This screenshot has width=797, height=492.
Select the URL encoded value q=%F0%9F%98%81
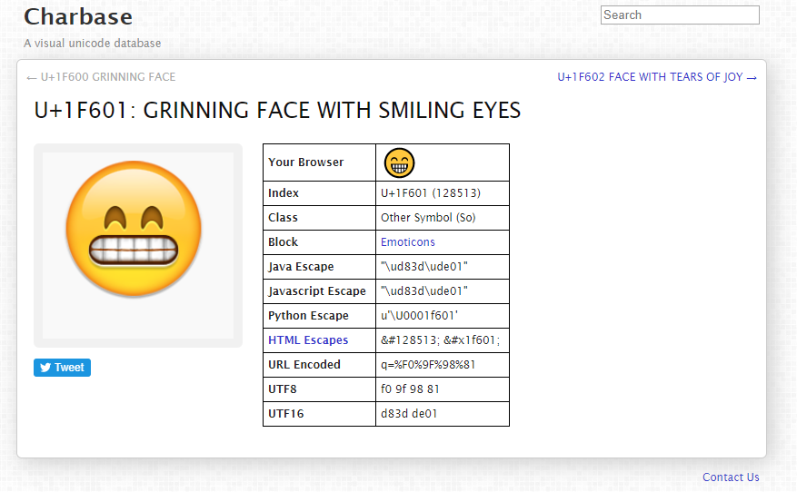(428, 365)
